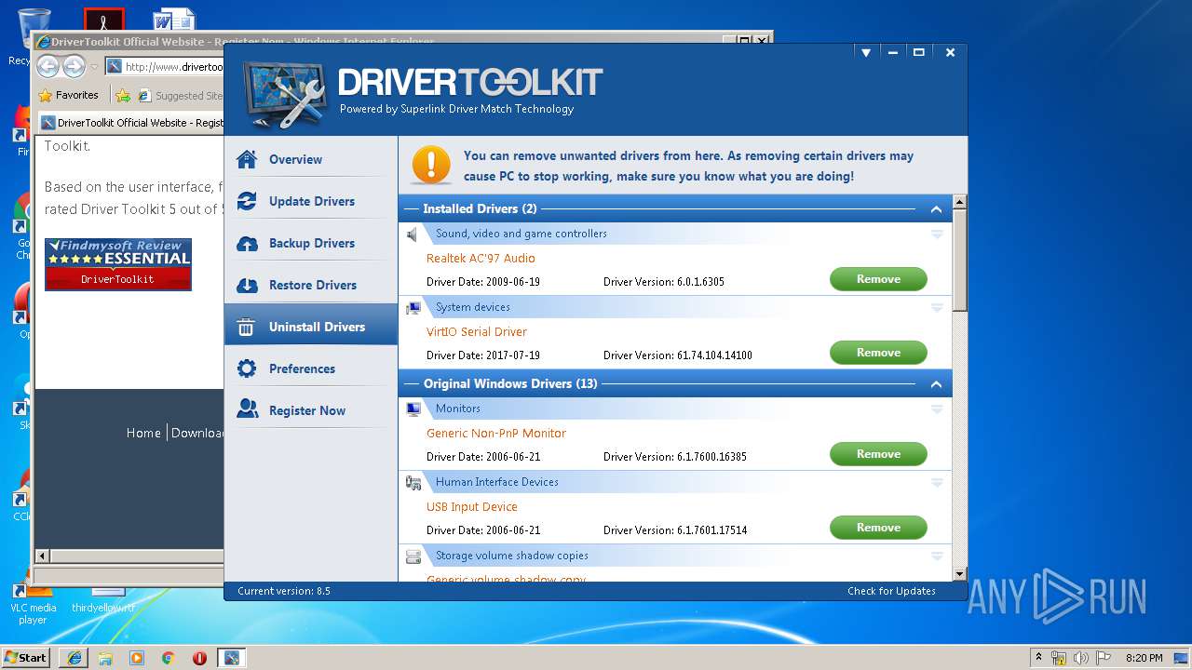Open the Windows Start menu
The image size is (1192, 670).
[25, 657]
